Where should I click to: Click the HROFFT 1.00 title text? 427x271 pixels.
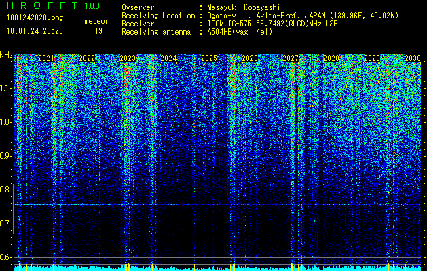[x=53, y=5]
